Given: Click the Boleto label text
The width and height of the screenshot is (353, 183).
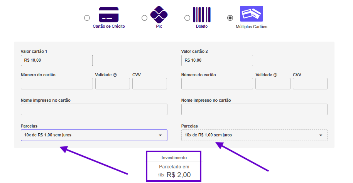Looking at the screenshot, I should pos(202,26).
